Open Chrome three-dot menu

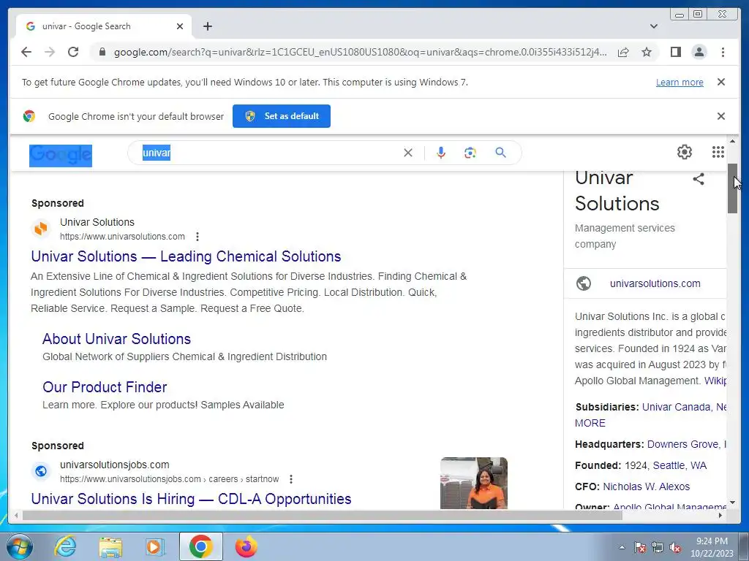(x=723, y=52)
